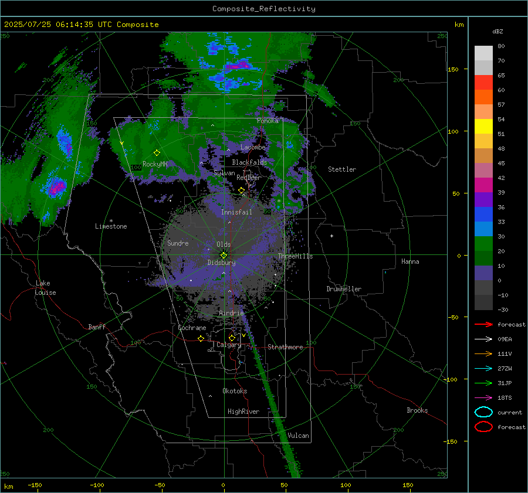
Task: Pick the purple dBZ legend swatch
Action: (483, 199)
